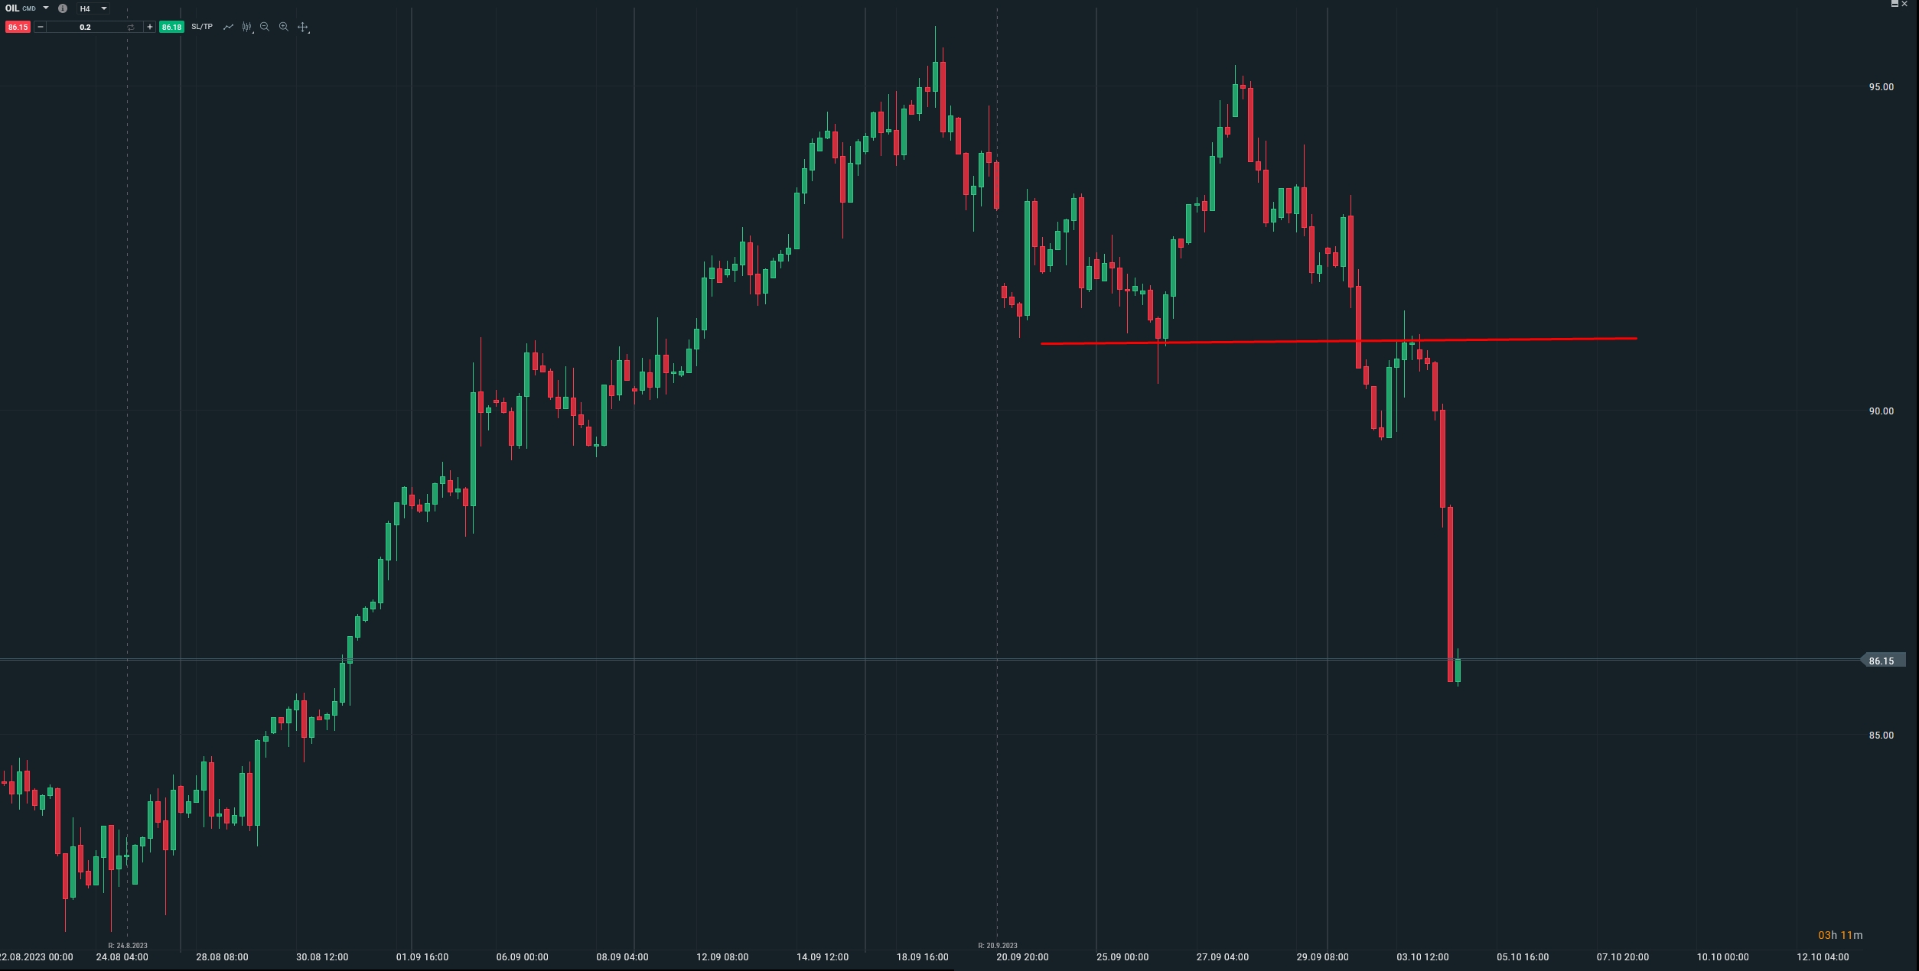Click the green 86.18 buy price button
Viewport: 1919px width, 971px height.
point(171,27)
